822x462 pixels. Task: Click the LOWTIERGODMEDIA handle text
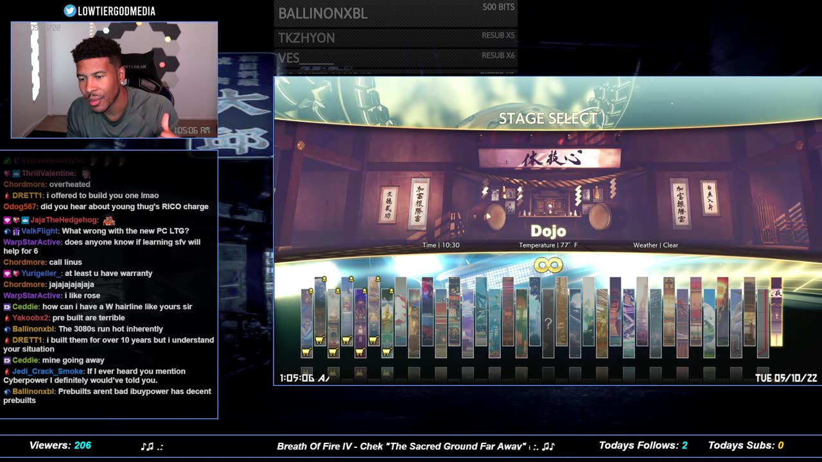117,11
